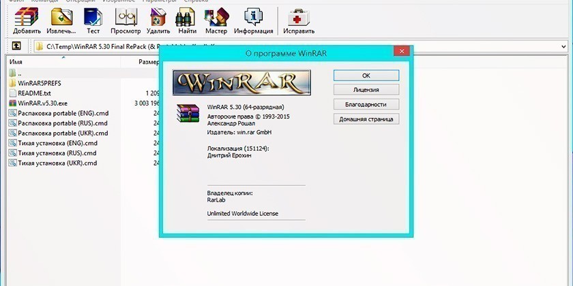Image resolution: width=573 pixels, height=286 pixels.
Task: Click the Благодарности button
Action: pyautogui.click(x=366, y=104)
